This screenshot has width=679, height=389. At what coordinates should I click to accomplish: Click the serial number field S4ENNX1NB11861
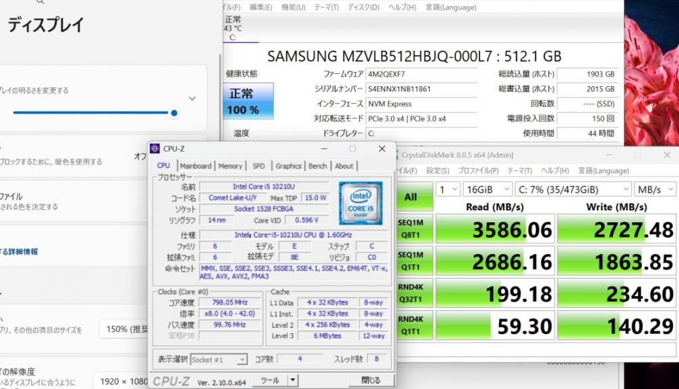(x=421, y=89)
